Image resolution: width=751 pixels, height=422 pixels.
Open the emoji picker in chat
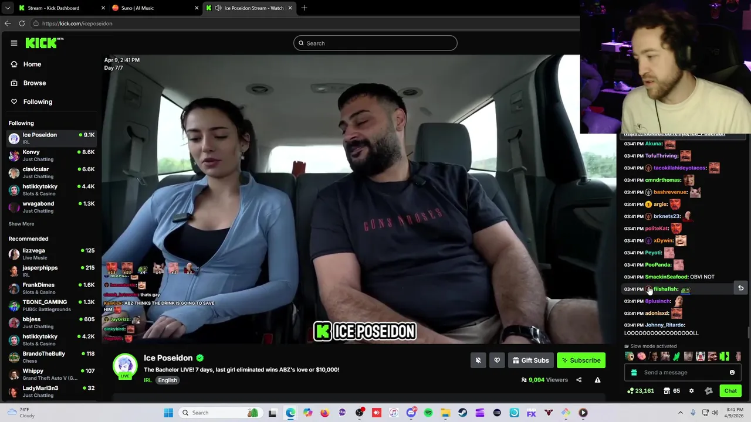point(732,372)
